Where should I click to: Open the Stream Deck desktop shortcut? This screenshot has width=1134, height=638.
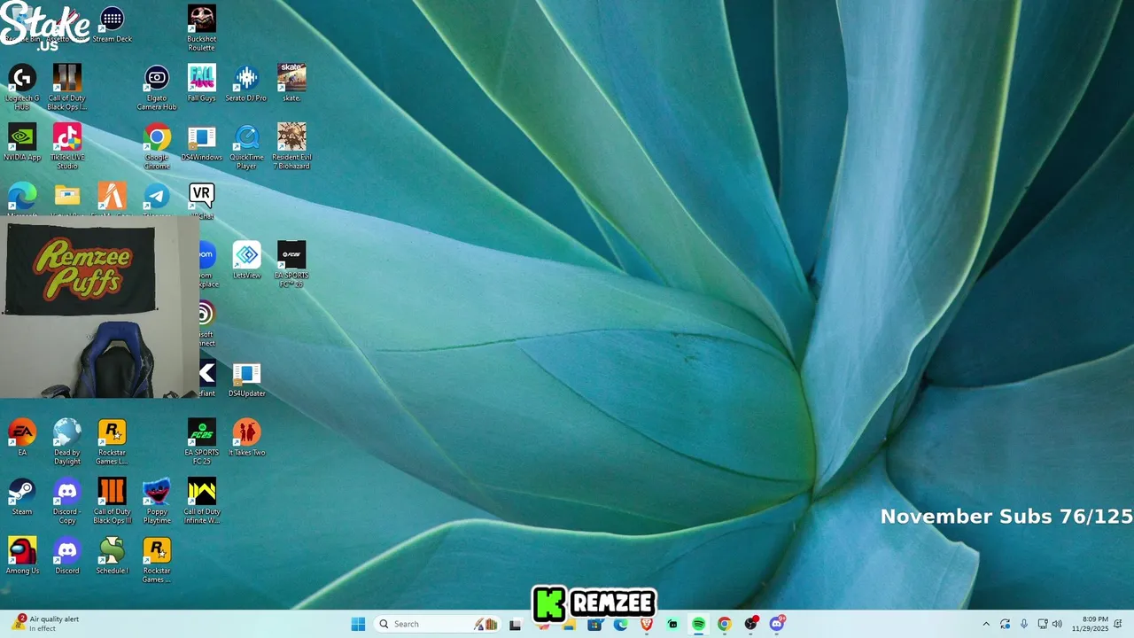click(112, 25)
